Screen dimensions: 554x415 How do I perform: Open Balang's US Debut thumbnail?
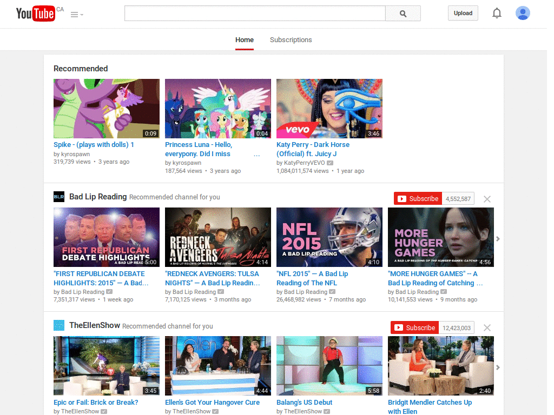pyautogui.click(x=329, y=366)
